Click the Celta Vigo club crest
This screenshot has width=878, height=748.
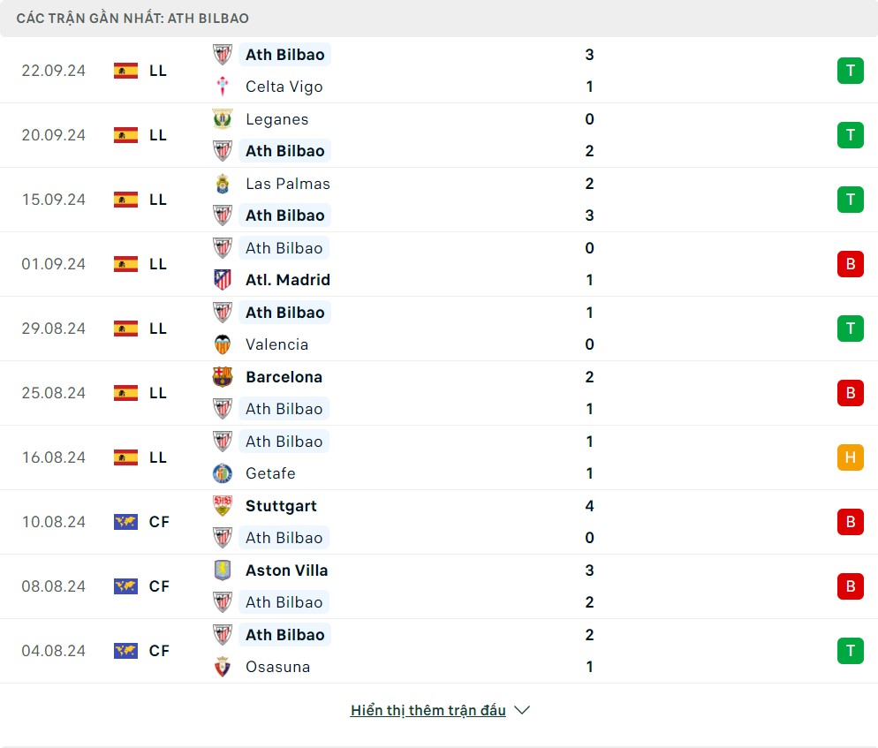[223, 87]
